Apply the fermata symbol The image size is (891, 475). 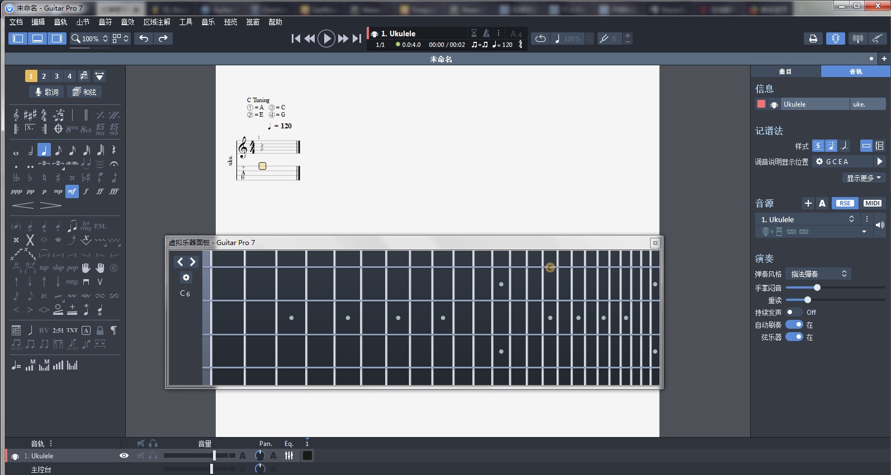click(114, 164)
